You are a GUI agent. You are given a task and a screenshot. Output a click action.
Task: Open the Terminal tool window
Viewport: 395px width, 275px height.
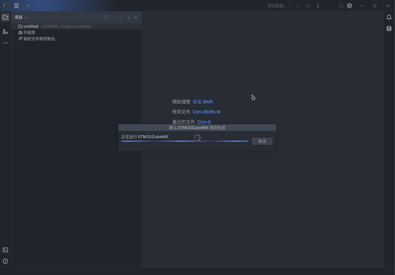pos(5,250)
